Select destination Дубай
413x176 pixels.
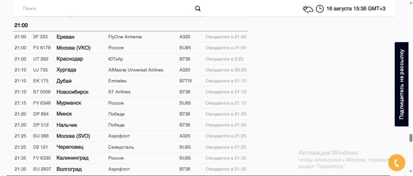coord(64,81)
